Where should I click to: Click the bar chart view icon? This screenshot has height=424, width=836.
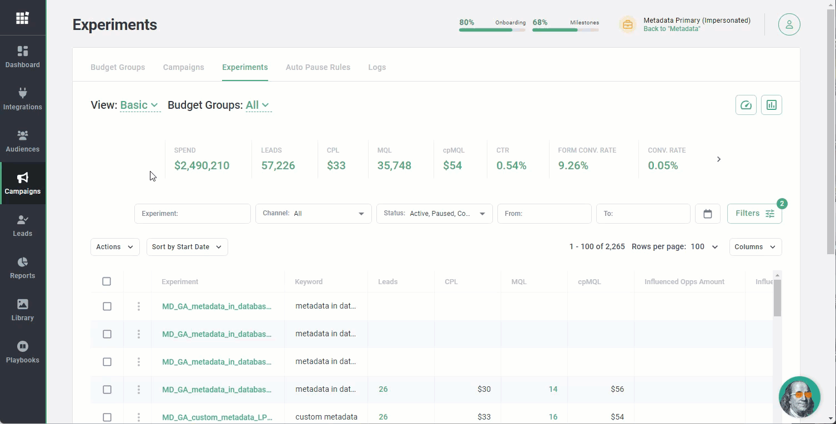771,105
